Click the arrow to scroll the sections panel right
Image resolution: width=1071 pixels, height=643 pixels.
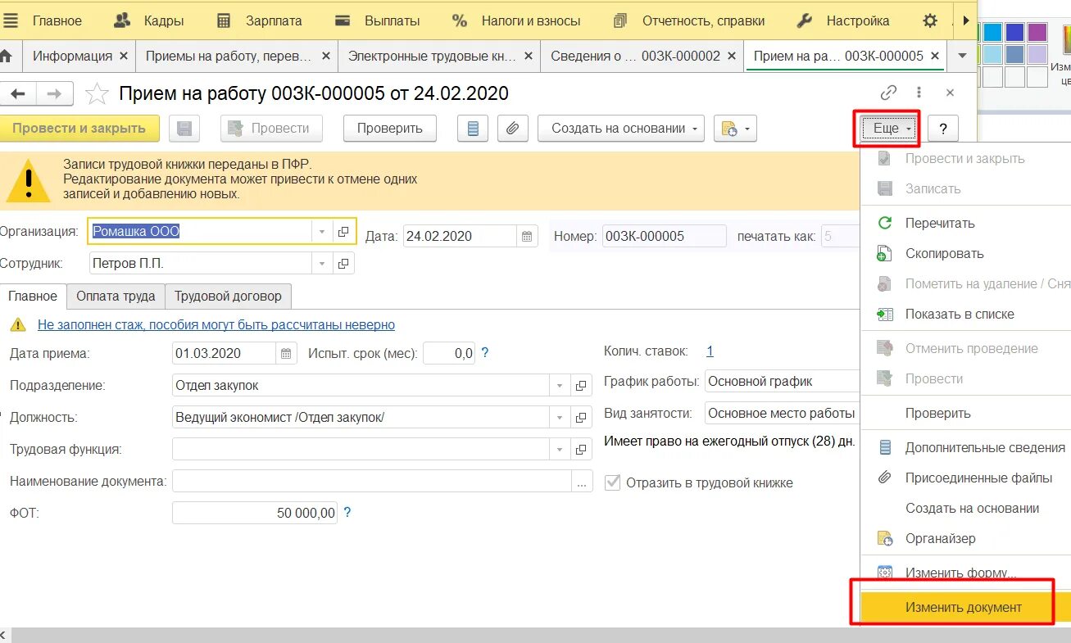coord(966,20)
